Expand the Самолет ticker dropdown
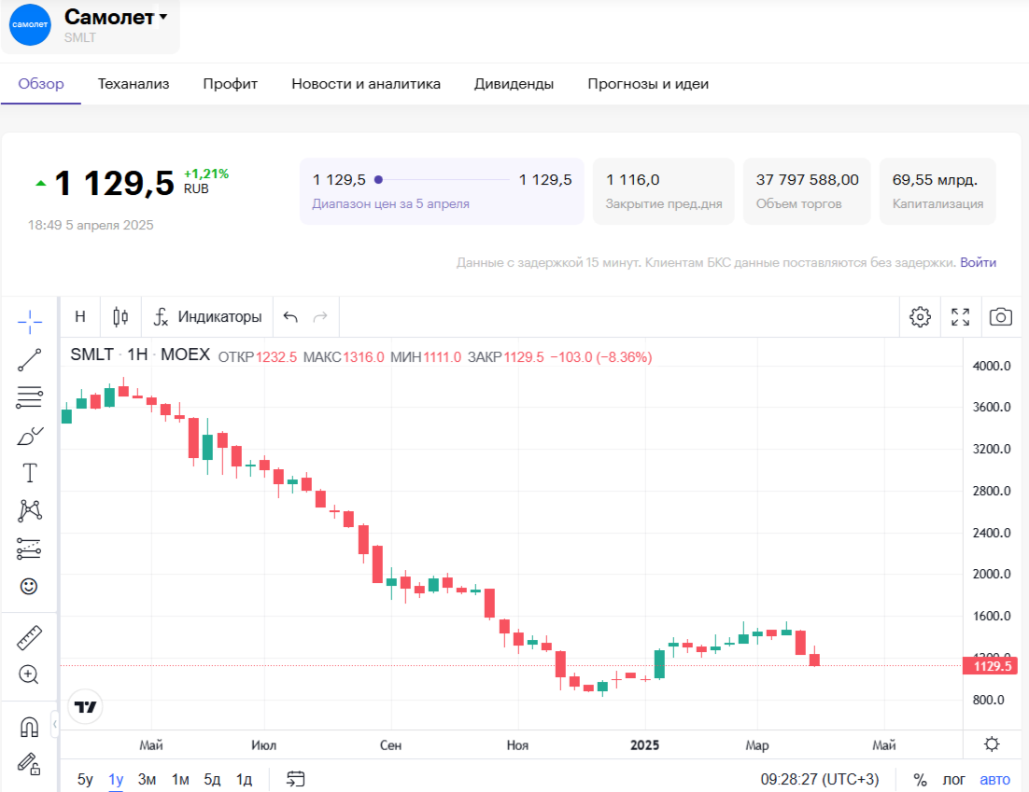Image resolution: width=1029 pixels, height=792 pixels. click(163, 17)
